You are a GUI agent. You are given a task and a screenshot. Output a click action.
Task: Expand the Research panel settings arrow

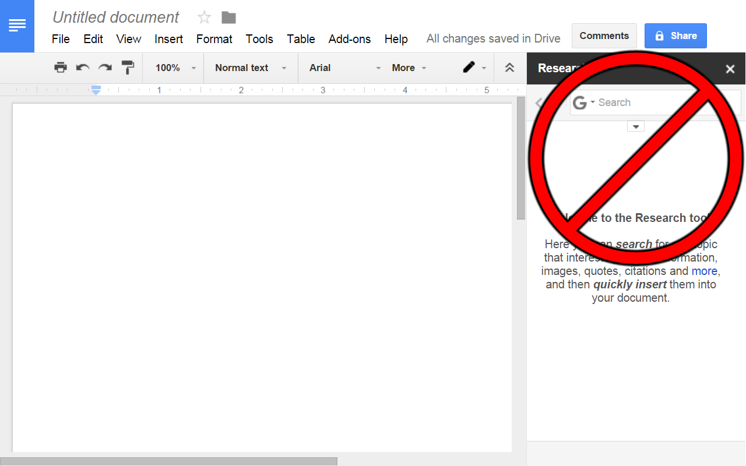tap(636, 126)
